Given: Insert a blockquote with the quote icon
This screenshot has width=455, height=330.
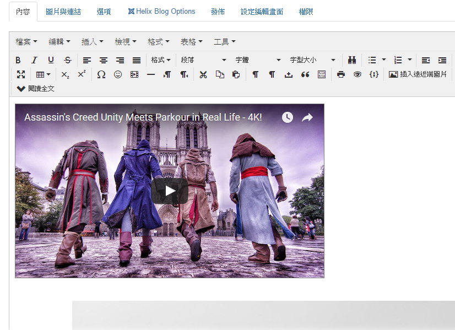Looking at the screenshot, I should (305, 74).
